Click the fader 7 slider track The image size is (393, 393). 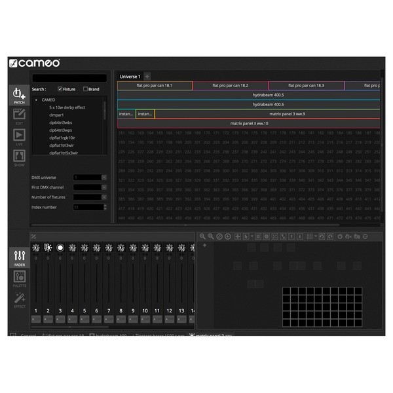(x=109, y=284)
